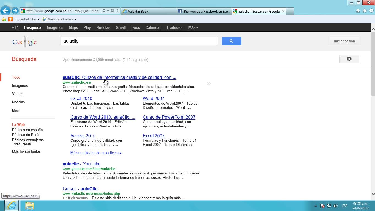Toggle compatibility view icon in address bar
This screenshot has height=211, width=375.
point(113,11)
